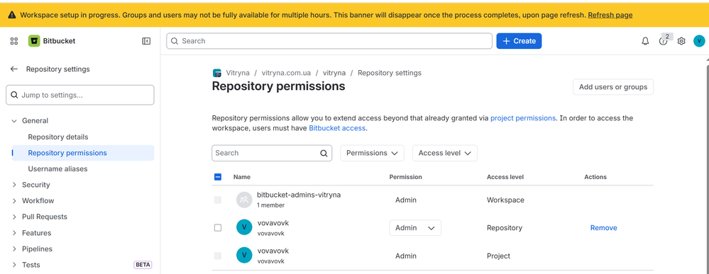Open the help icon with badge
709x274 pixels.
point(664,41)
